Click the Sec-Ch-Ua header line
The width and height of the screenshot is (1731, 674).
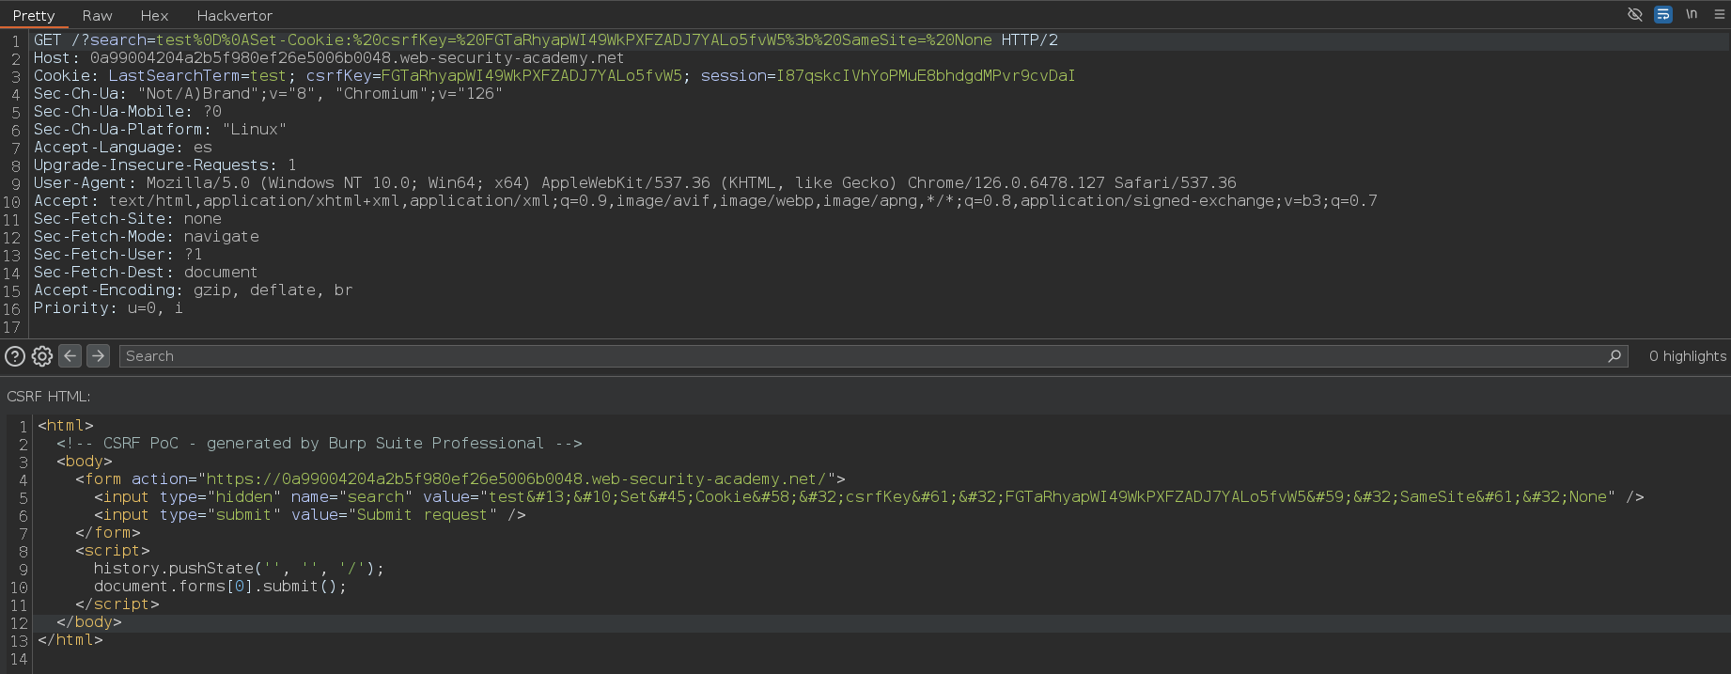pos(268,94)
